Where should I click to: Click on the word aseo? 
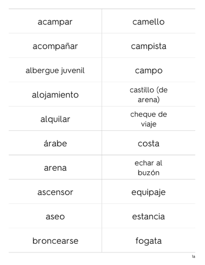pyautogui.click(x=55, y=217)
